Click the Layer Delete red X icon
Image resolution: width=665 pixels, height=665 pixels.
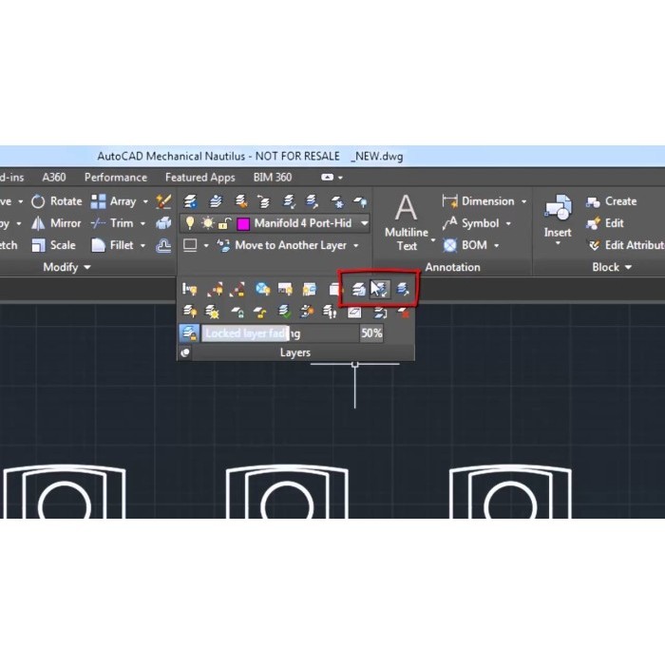(x=404, y=313)
